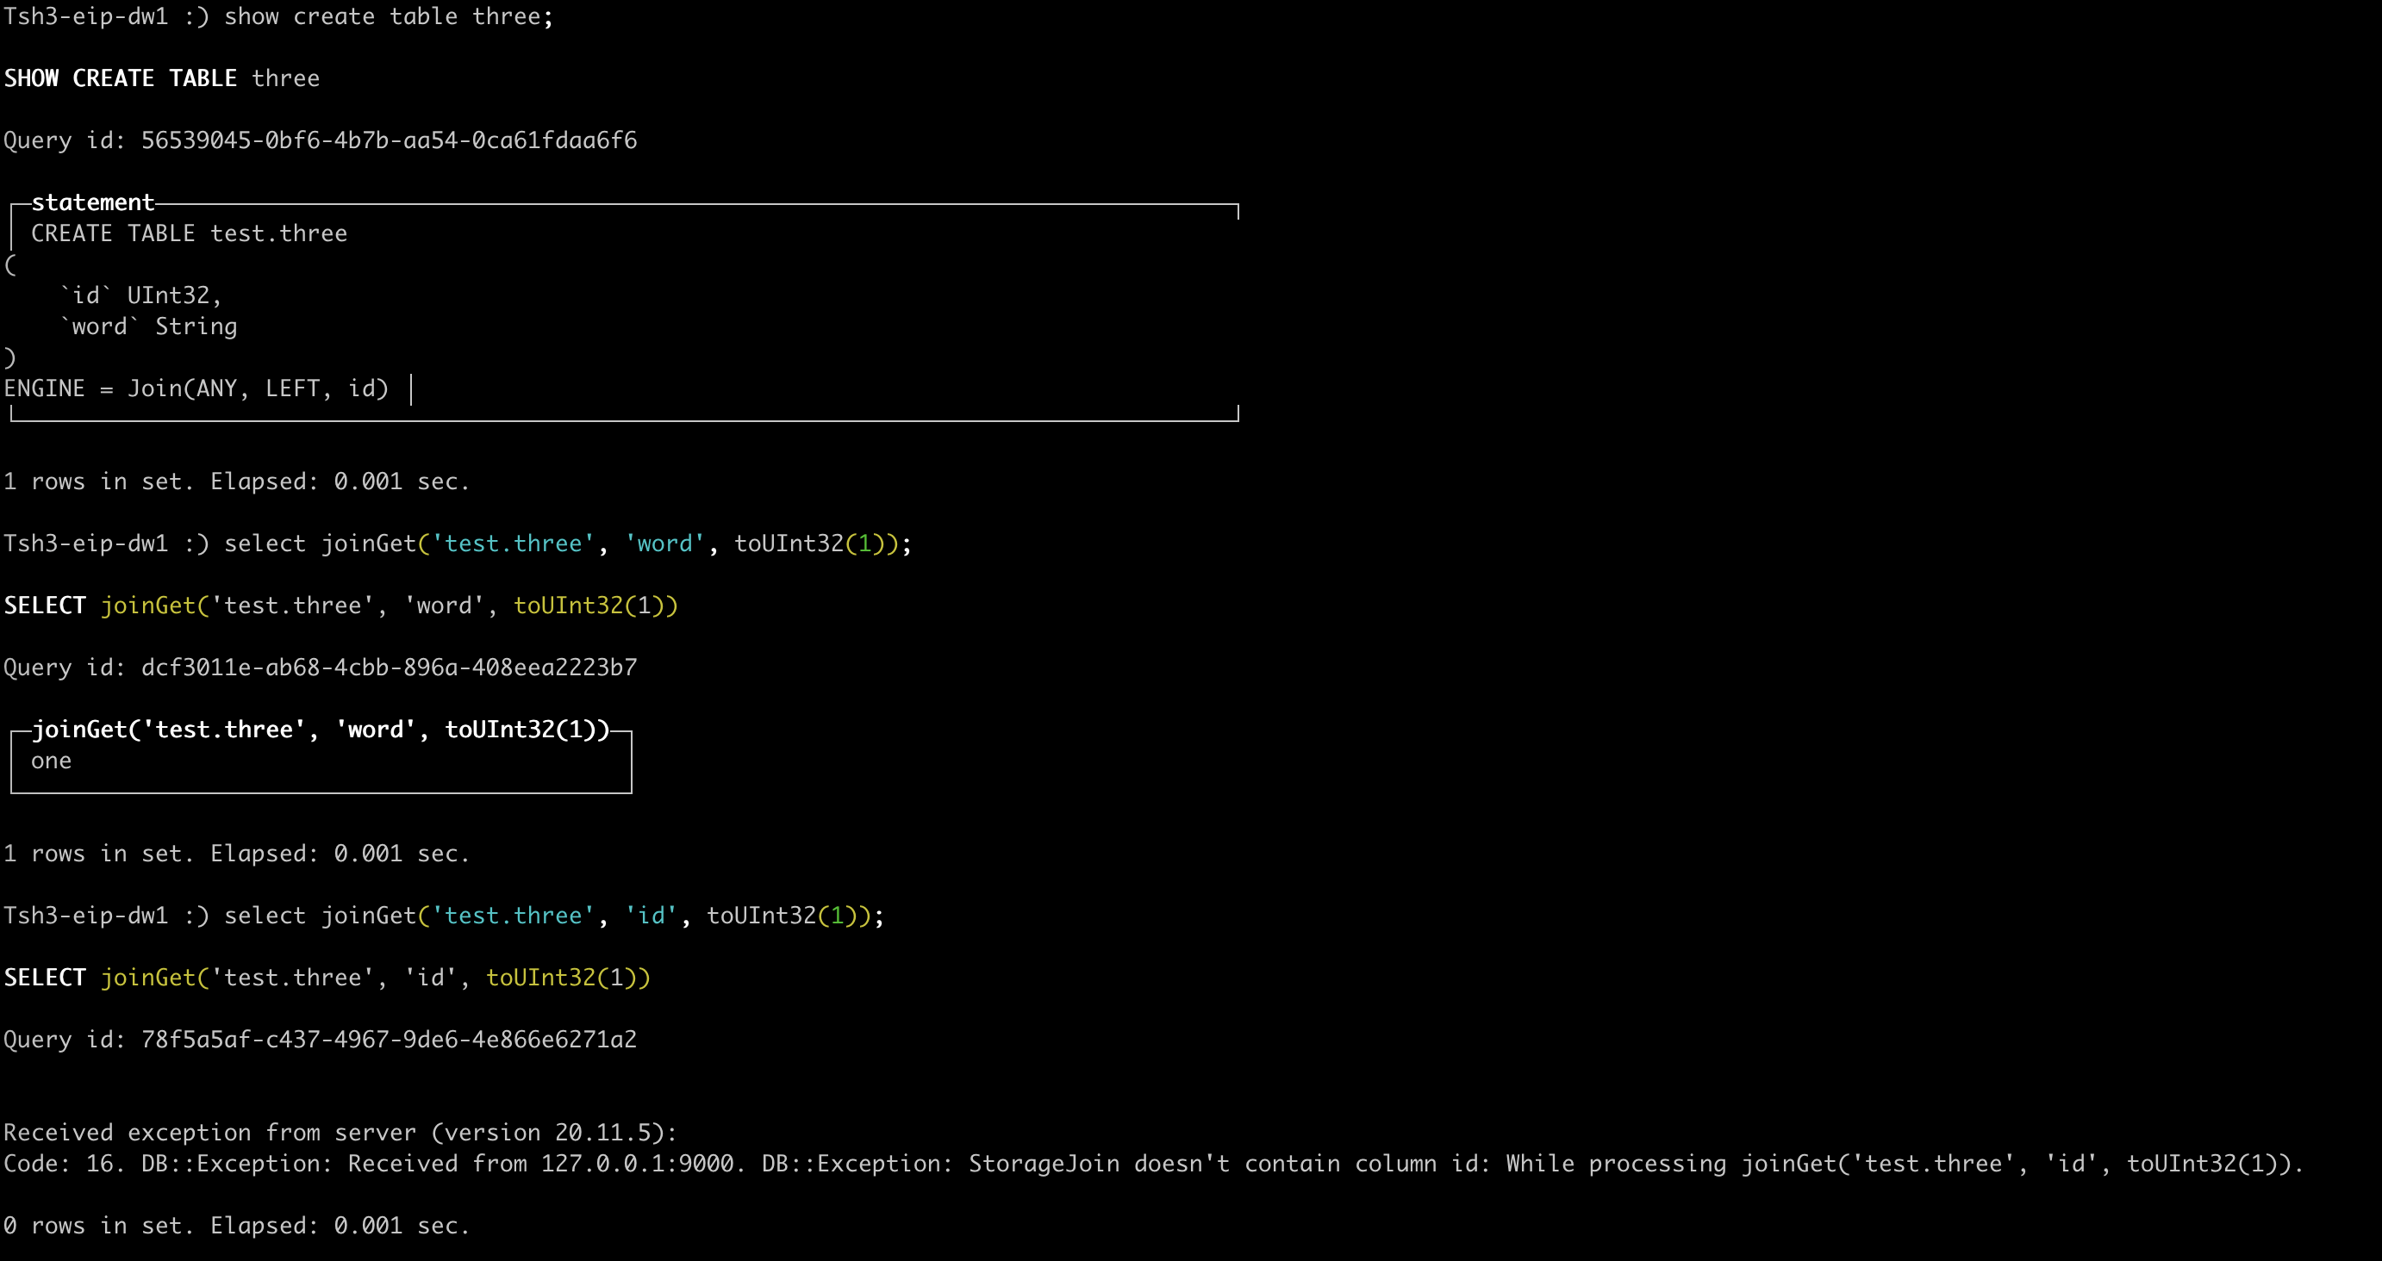Image resolution: width=2382 pixels, height=1261 pixels.
Task: Click the 'CREATE TABLE test.three' line
Action: coord(189,234)
